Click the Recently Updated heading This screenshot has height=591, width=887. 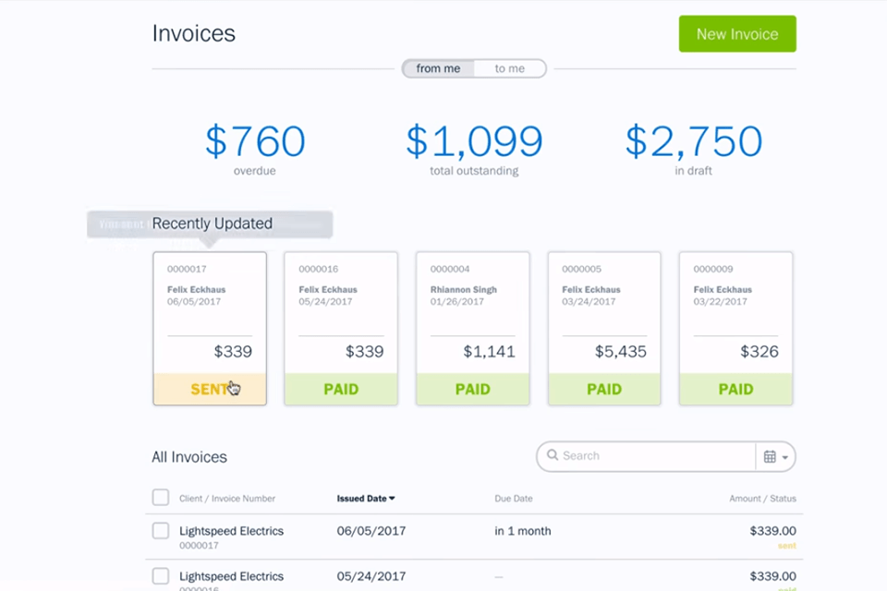click(213, 223)
